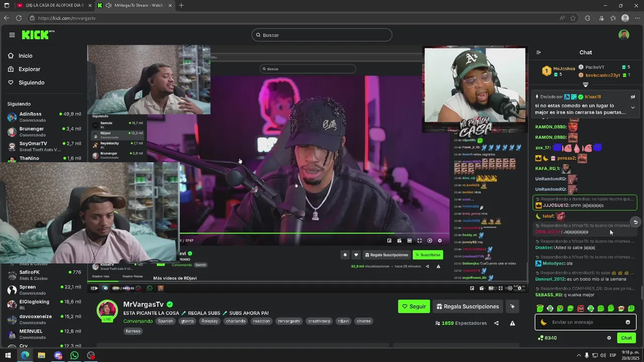Image resolution: width=644 pixels, height=362 pixels.
Task: Click the sparkle button beside Regala Suscripciones
Action: 512,306
